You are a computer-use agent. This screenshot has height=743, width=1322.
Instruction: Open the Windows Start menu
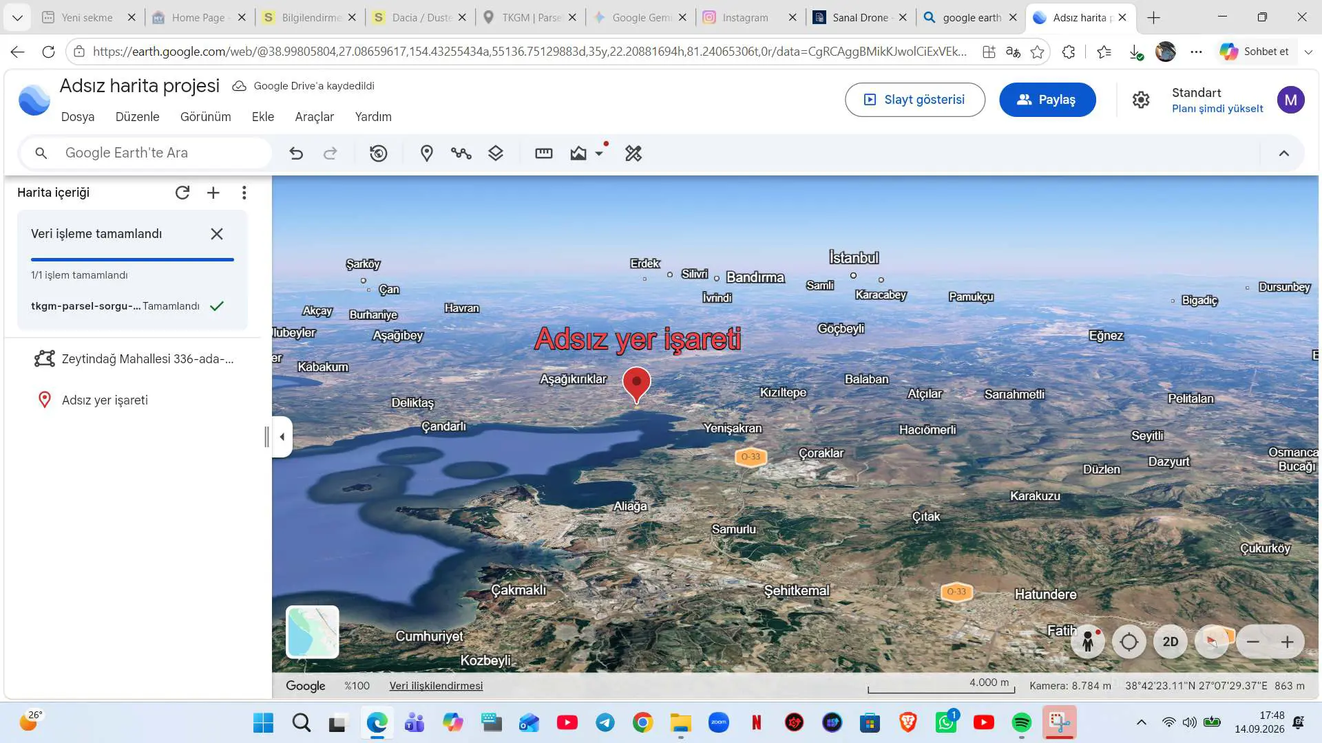(263, 722)
